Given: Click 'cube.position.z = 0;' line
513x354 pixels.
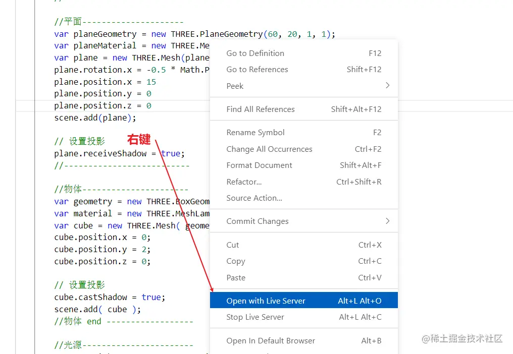Looking at the screenshot, I should tap(102, 262).
